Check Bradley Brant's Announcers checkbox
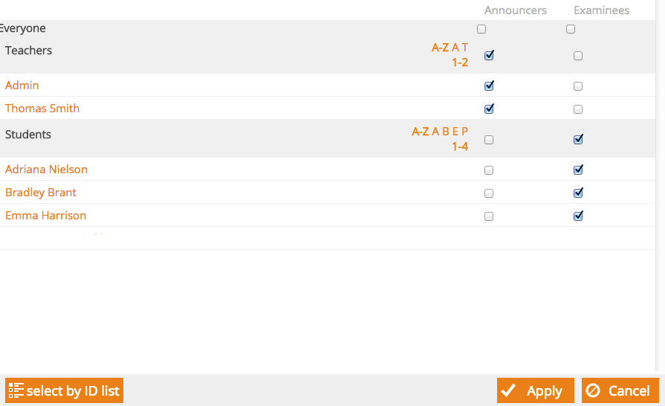Screen dimensions: 665x406 tap(489, 193)
